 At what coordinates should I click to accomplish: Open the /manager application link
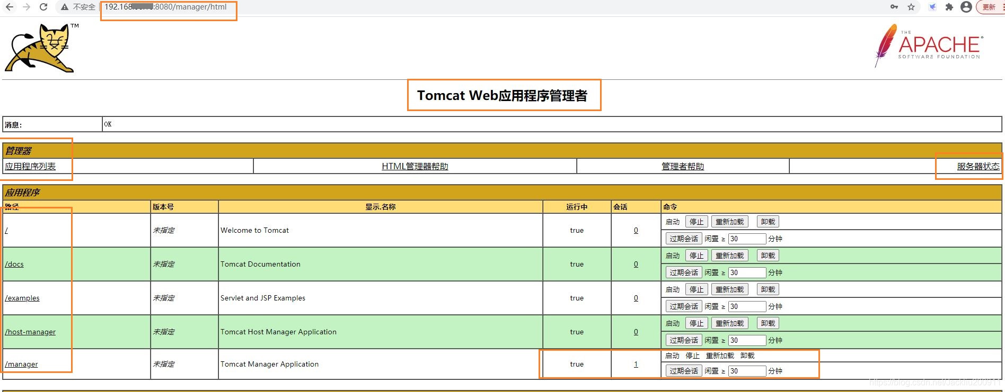click(x=21, y=364)
